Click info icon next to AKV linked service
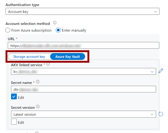The image size is (168, 133). pyautogui.click(x=48, y=64)
